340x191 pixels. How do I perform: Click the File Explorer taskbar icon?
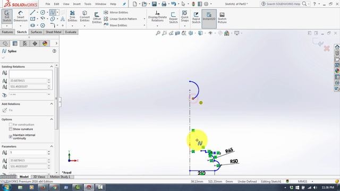point(20,187)
